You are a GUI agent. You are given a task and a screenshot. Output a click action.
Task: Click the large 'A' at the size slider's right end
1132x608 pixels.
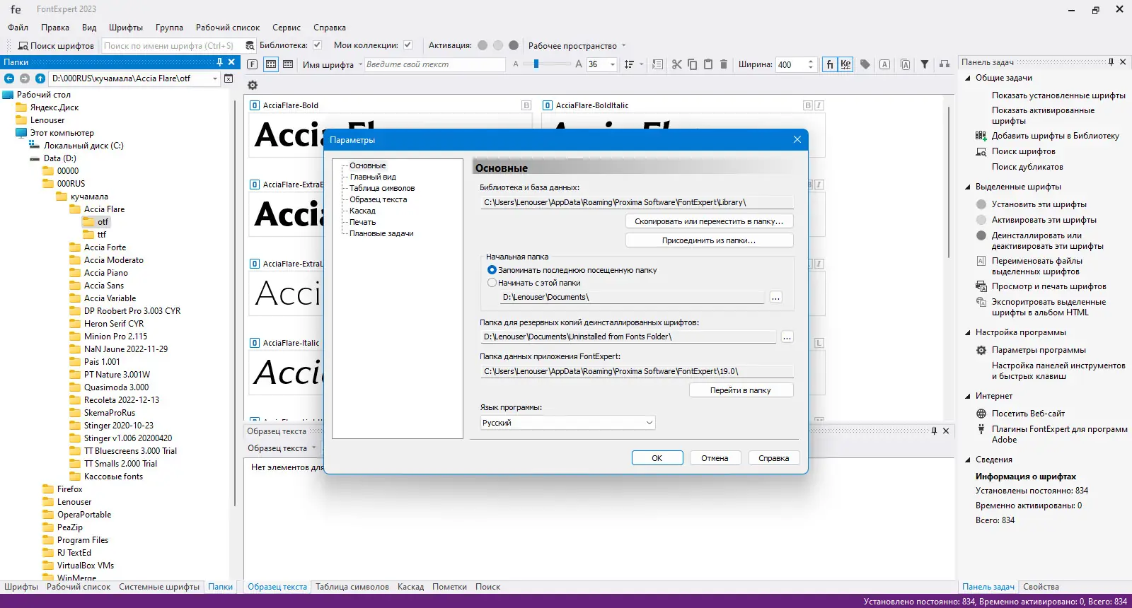click(x=579, y=64)
